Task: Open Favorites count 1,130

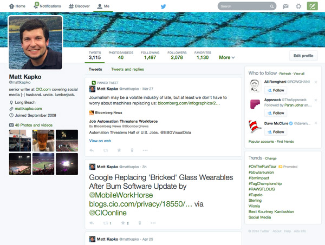Action: coord(203,56)
